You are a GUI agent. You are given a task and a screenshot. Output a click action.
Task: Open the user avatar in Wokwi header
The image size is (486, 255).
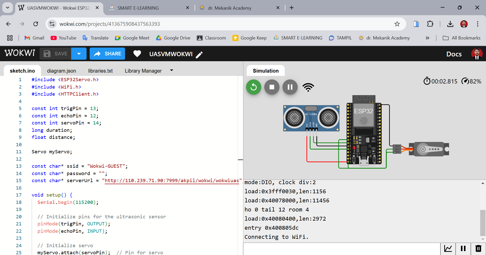pos(477,54)
